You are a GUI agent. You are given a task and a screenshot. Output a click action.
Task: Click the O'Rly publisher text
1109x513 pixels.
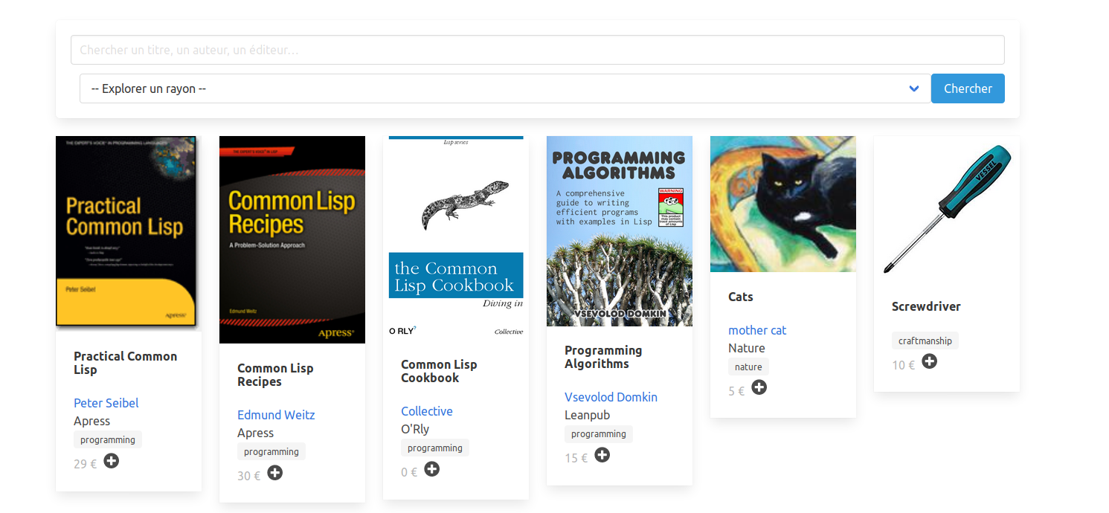click(x=415, y=429)
